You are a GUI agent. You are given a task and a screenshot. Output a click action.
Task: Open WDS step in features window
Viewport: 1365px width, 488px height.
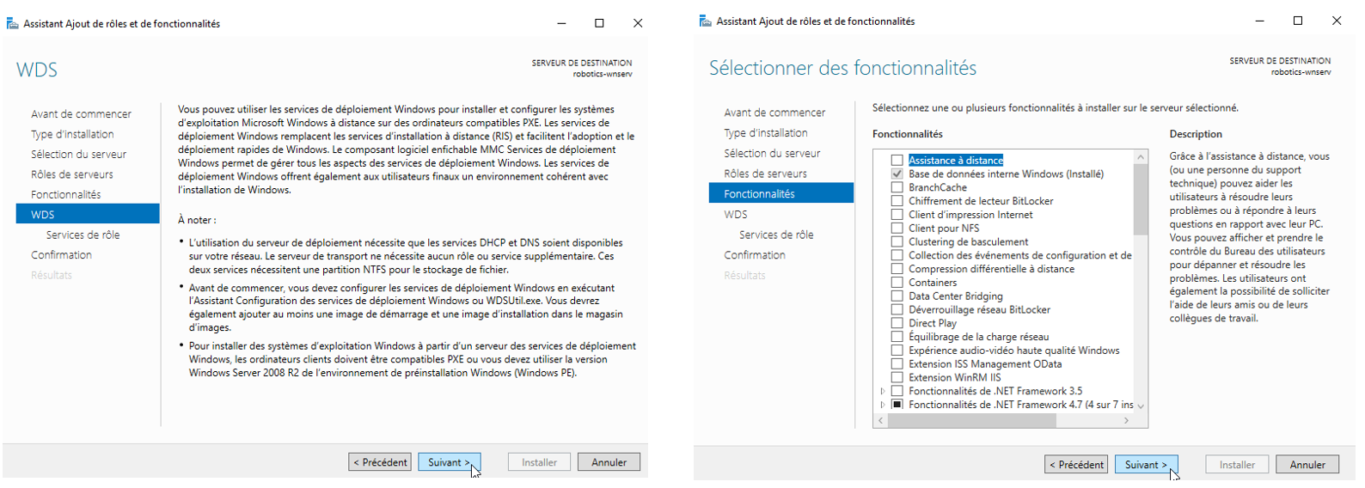[736, 215]
